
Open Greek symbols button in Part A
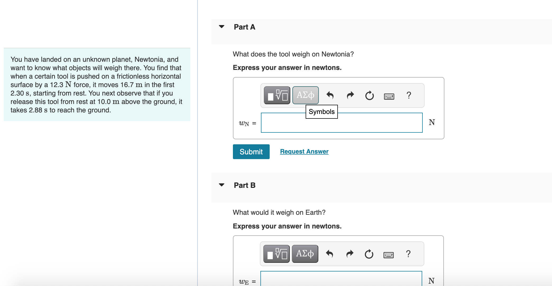point(305,95)
